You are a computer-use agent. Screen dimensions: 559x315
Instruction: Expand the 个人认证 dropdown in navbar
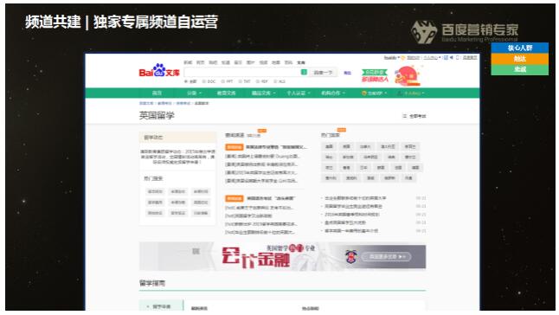click(x=299, y=93)
